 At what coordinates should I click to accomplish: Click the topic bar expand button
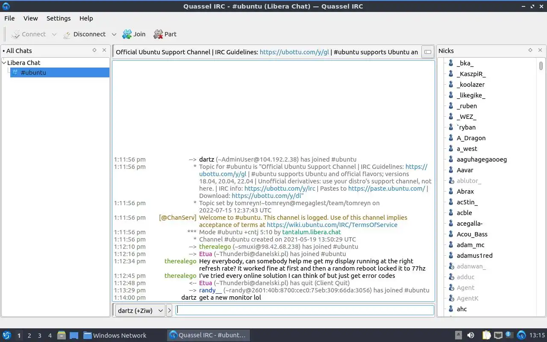(x=427, y=52)
